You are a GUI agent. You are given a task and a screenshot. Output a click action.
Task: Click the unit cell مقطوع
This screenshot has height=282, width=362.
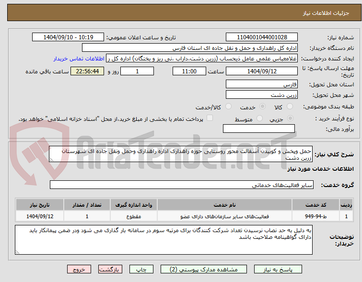point(134,216)
